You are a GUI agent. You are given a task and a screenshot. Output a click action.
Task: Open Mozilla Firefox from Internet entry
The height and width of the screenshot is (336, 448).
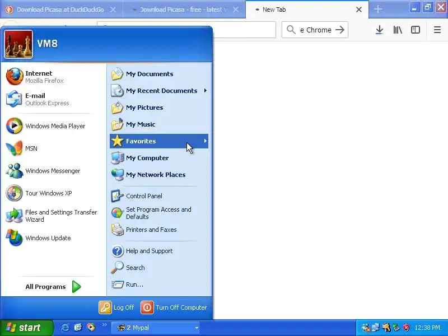click(53, 77)
